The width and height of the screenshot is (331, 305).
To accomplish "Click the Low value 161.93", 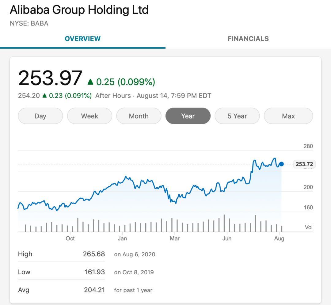I will (95, 272).
